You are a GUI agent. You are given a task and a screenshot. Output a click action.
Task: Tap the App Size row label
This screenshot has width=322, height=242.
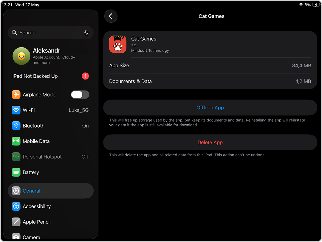(x=119, y=65)
